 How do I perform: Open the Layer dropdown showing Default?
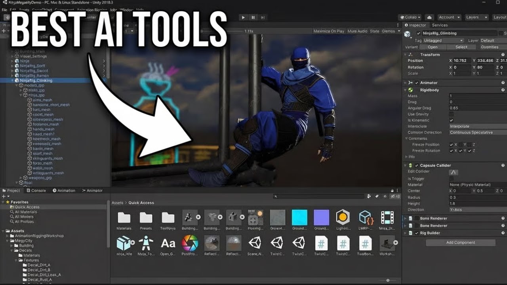(x=493, y=40)
